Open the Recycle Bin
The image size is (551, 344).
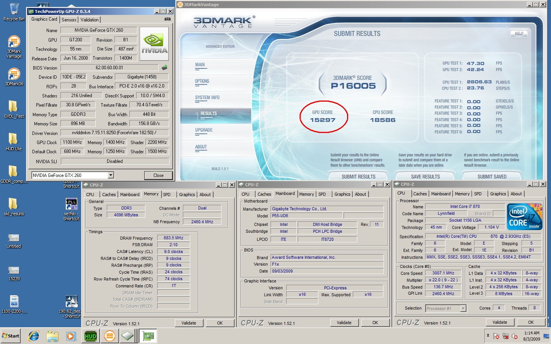[13, 10]
